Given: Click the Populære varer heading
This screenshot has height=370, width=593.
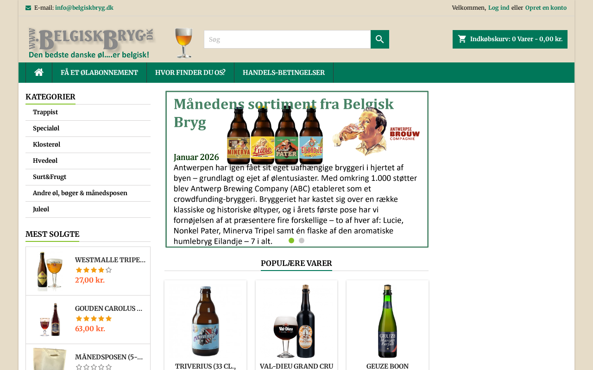Looking at the screenshot, I should click(296, 264).
